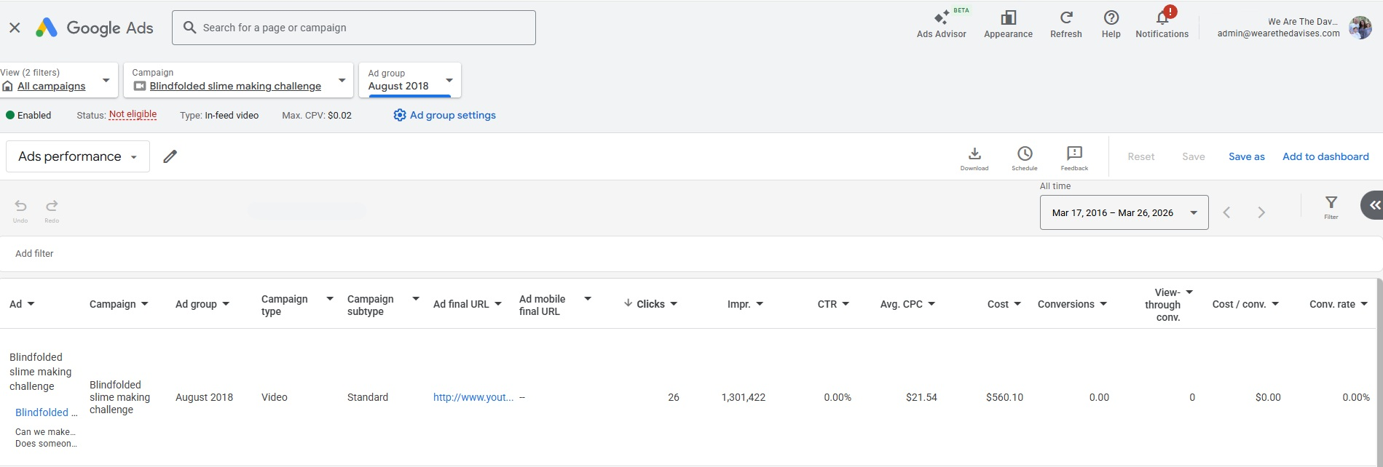Click the search for page or campaign field
1383x467 pixels.
[354, 28]
